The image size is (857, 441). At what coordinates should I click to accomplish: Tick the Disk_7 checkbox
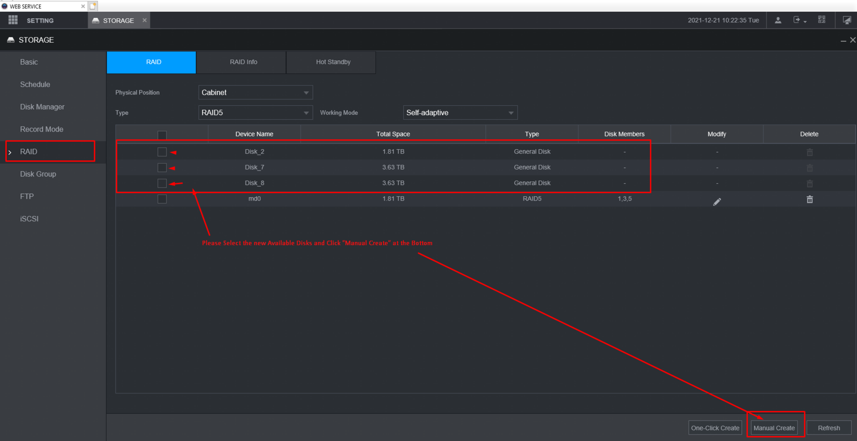coord(162,167)
